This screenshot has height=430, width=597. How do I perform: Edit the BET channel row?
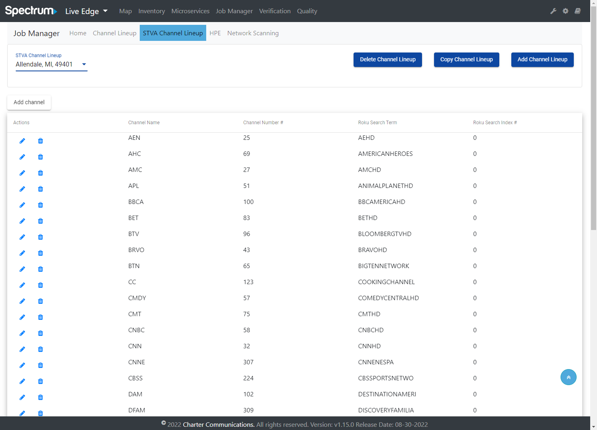coord(22,221)
